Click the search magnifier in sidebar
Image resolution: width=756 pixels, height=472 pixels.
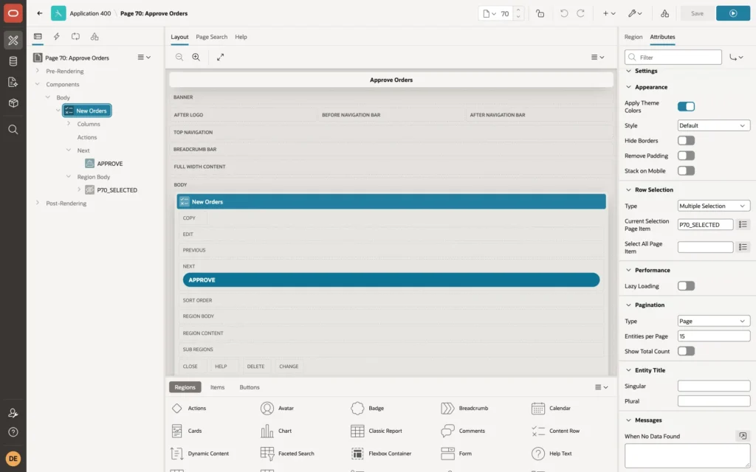[13, 130]
